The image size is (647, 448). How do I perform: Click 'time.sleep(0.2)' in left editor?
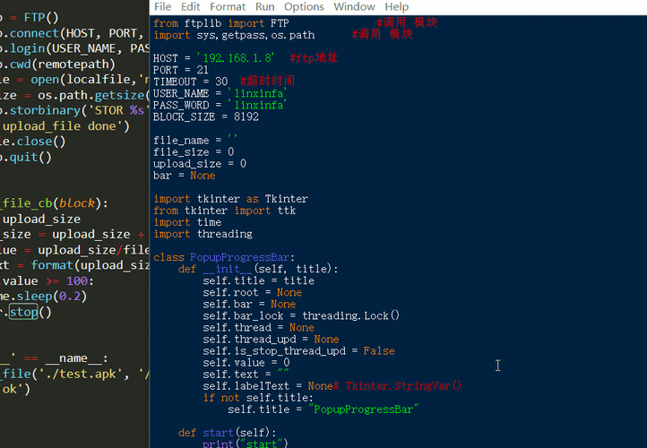[x=43, y=297]
